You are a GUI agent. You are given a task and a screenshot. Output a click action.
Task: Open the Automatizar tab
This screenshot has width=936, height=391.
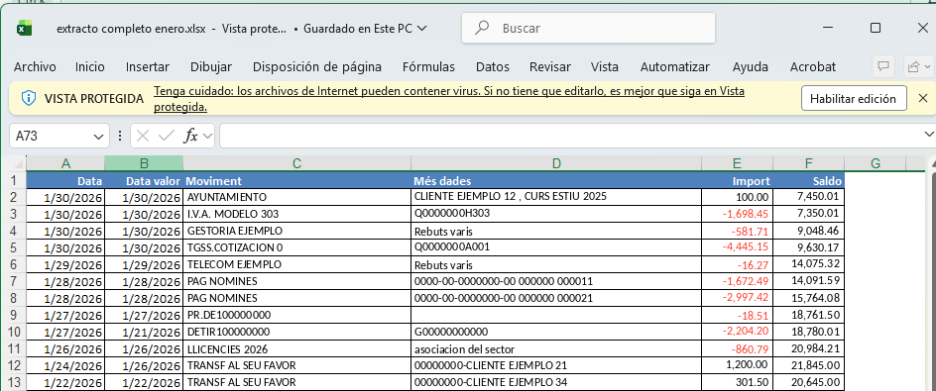(x=675, y=66)
